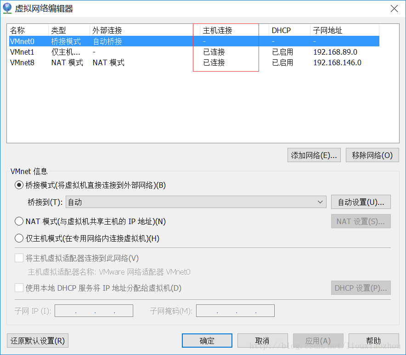The height and width of the screenshot is (355, 406).
Task: Select the VMnet8 row name
Action: 22,62
